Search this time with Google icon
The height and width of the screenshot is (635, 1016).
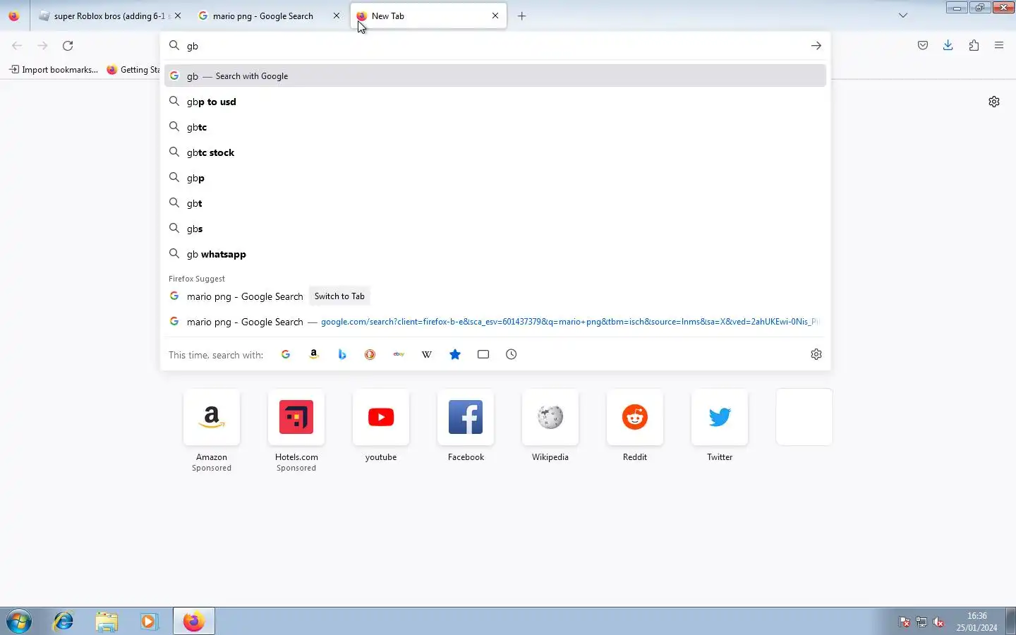pos(286,354)
